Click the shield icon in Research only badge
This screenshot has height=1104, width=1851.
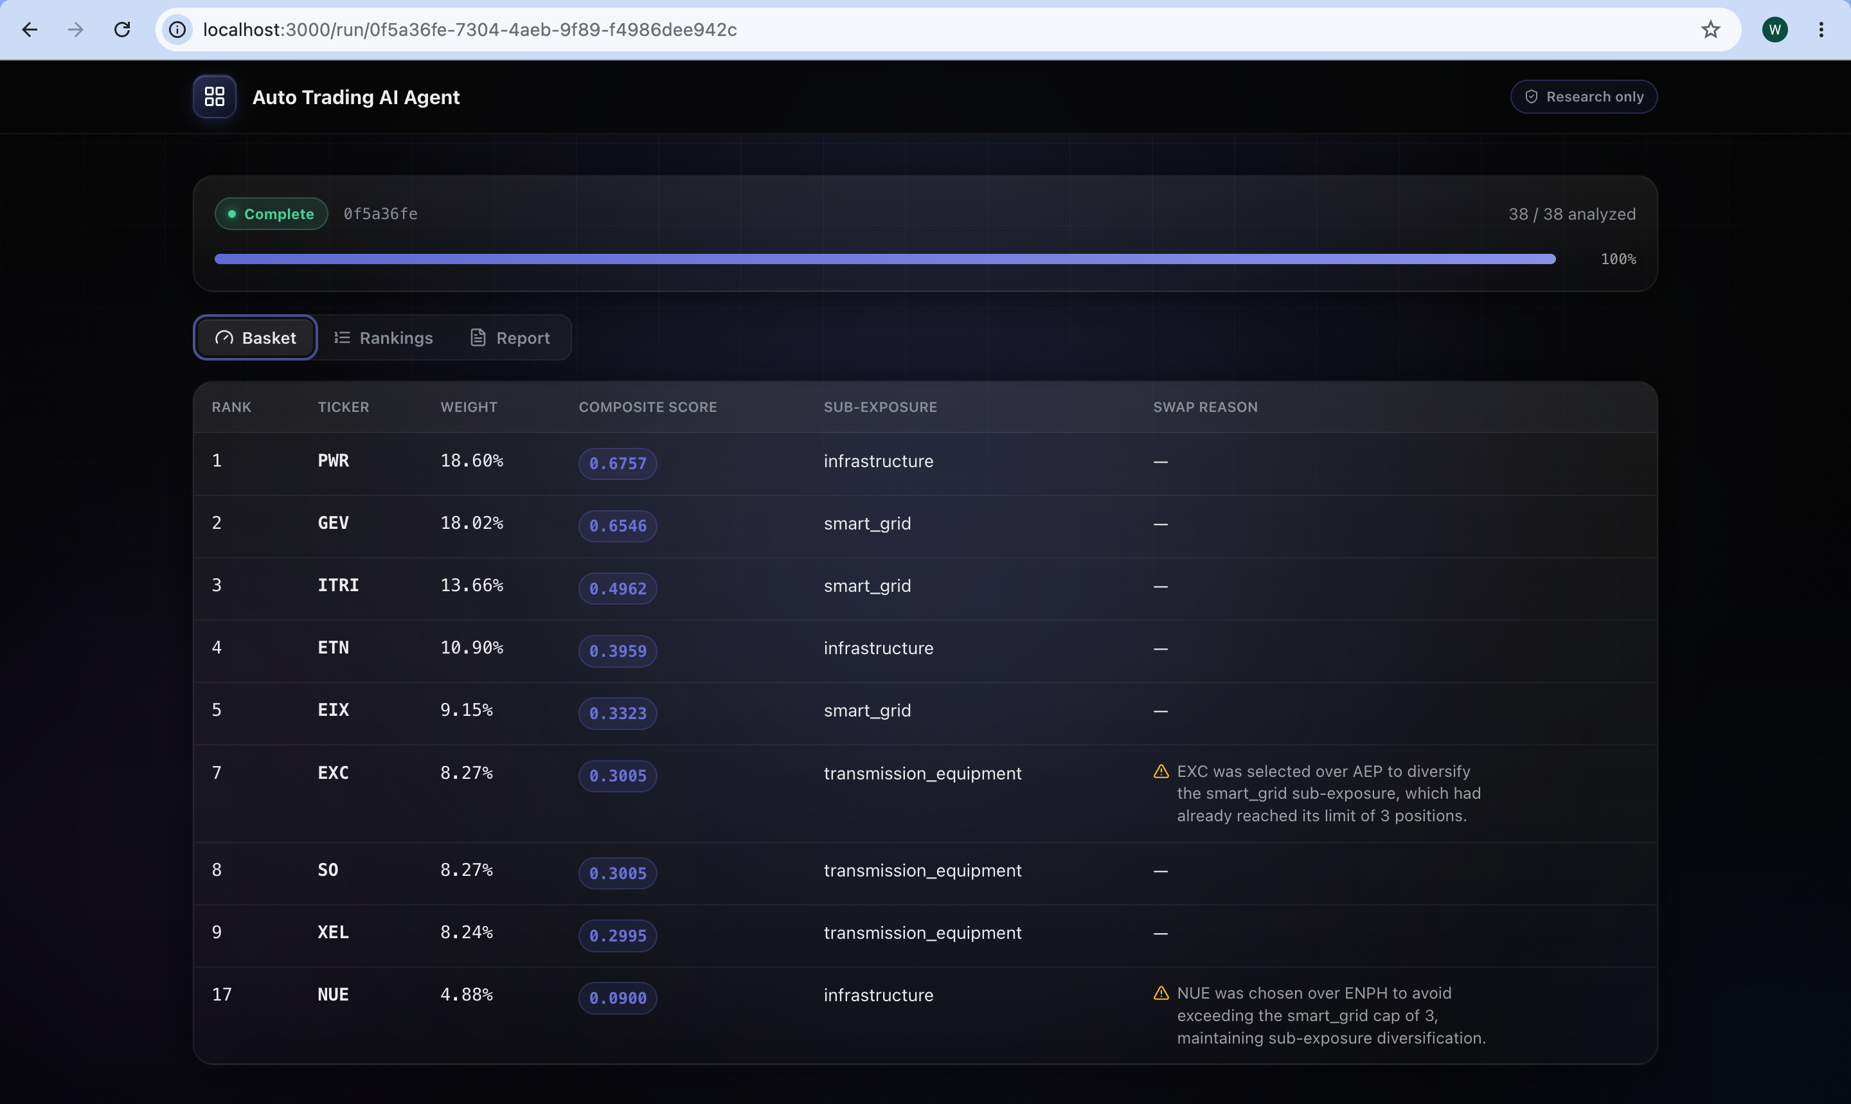click(1531, 96)
